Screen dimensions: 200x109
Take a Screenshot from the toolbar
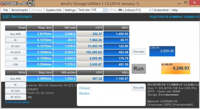click(x=161, y=10)
